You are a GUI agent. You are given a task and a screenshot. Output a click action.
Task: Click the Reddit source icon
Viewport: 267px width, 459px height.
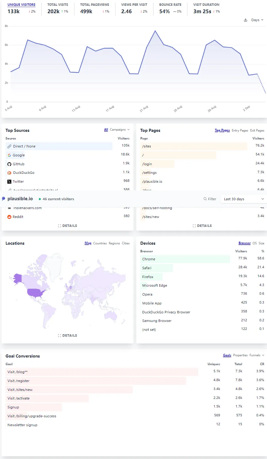coord(9,217)
